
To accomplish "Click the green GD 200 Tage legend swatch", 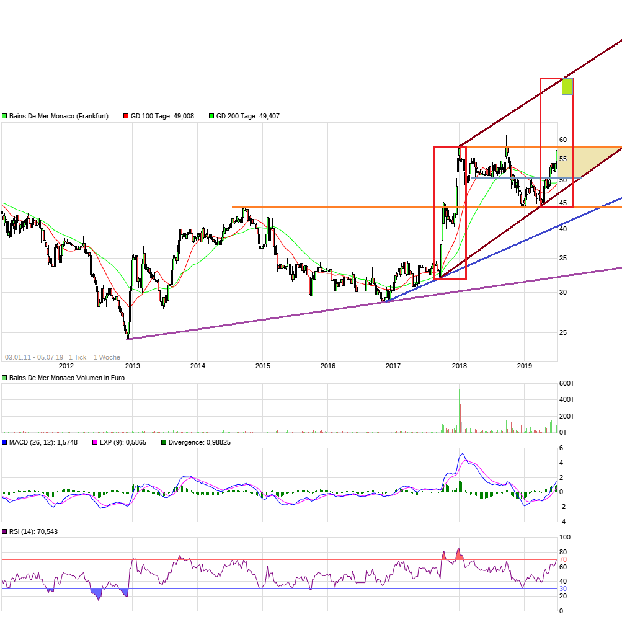I will pyautogui.click(x=211, y=116).
